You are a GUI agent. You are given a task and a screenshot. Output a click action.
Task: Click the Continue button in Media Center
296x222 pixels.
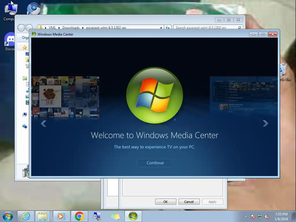click(x=154, y=163)
